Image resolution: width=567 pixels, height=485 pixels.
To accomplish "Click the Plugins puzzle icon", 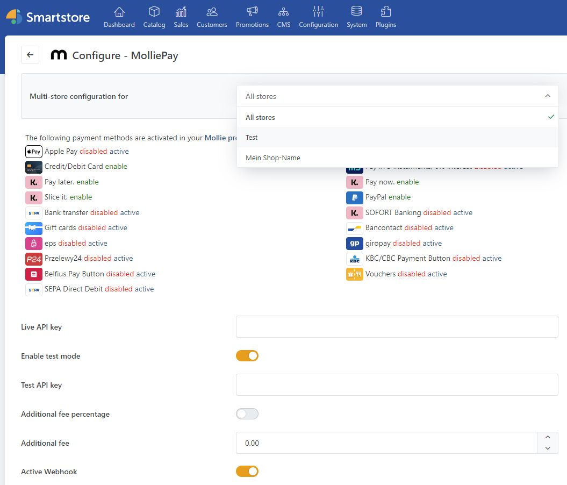I will (386, 12).
